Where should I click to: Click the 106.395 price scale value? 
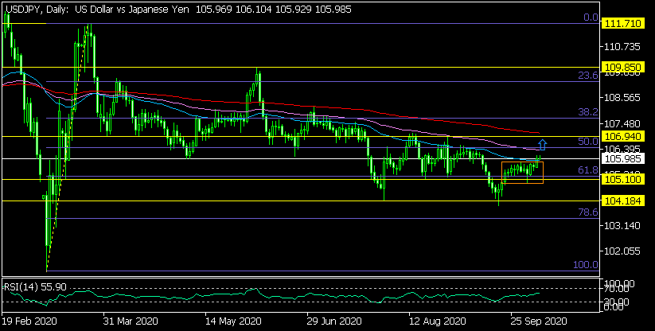pos(623,149)
